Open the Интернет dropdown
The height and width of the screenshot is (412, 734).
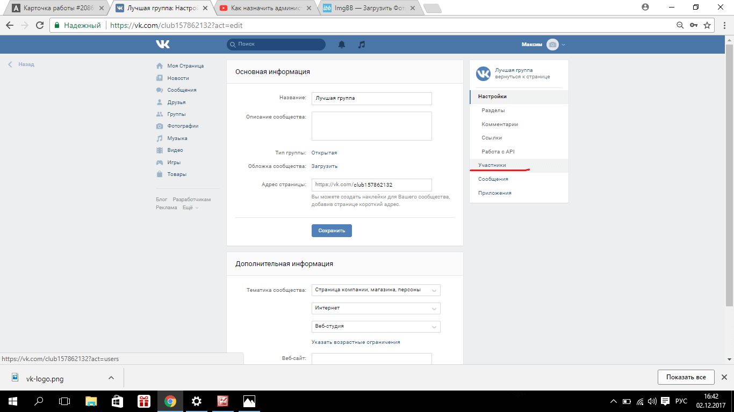376,308
